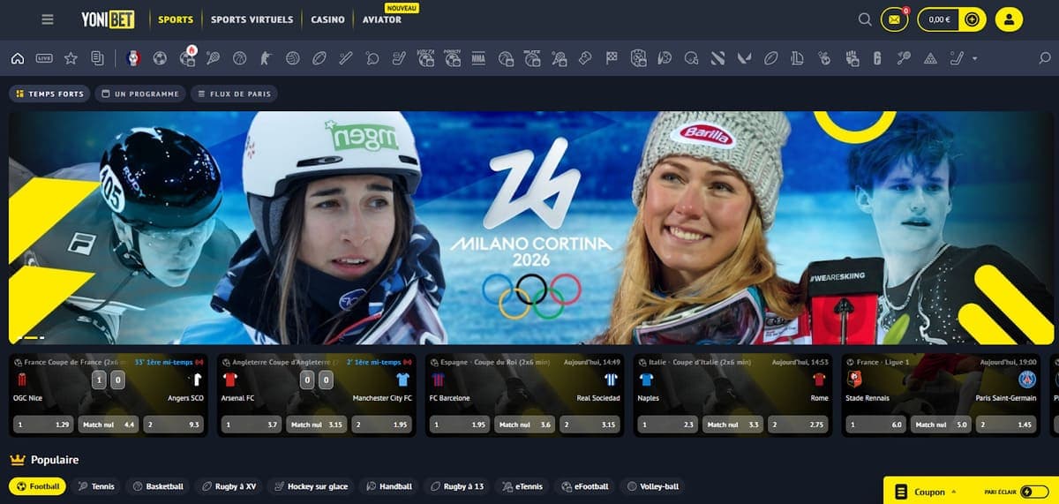Select the Valorant icon
The width and height of the screenshot is (1059, 504).
point(746,59)
